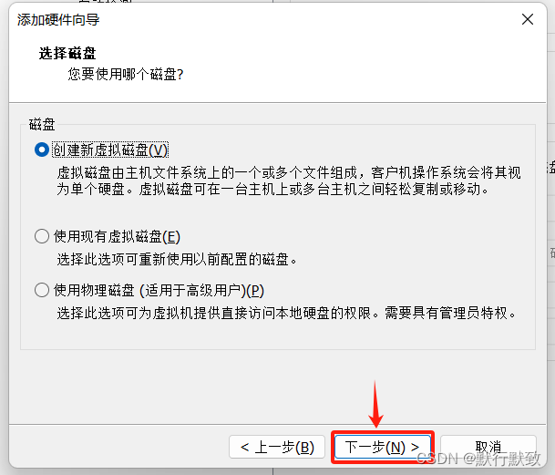Click 下一步(N) to continue the wizard

[x=382, y=447]
